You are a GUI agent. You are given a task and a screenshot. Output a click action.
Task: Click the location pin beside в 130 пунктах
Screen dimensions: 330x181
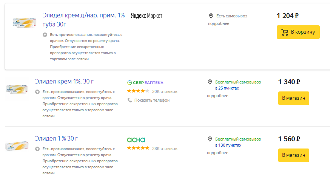click(210, 139)
